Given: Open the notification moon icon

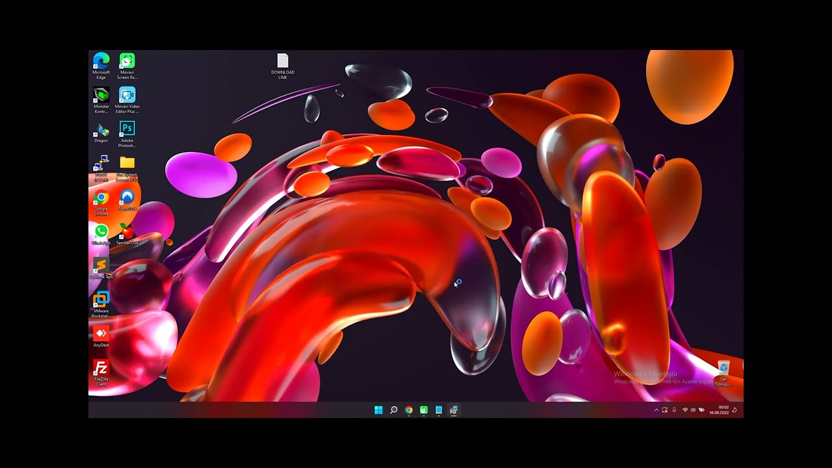Looking at the screenshot, I should [734, 410].
